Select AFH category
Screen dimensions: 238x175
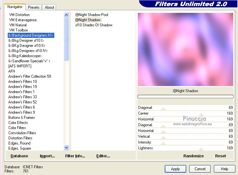pos(12,71)
